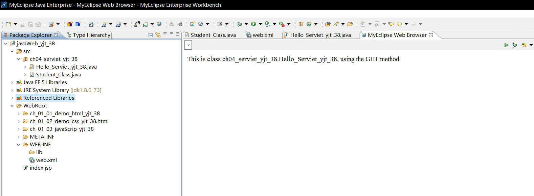This screenshot has height=196, width=534.
Task: Click the New Java Class green C icon
Action: 309,24
